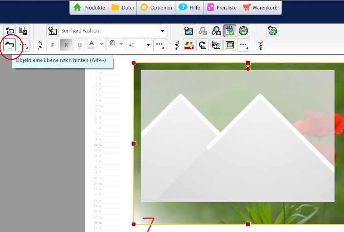Open the Optionen menu

point(156,8)
